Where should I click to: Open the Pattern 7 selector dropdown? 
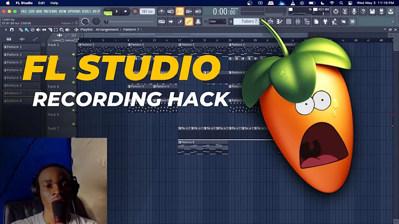246,22
